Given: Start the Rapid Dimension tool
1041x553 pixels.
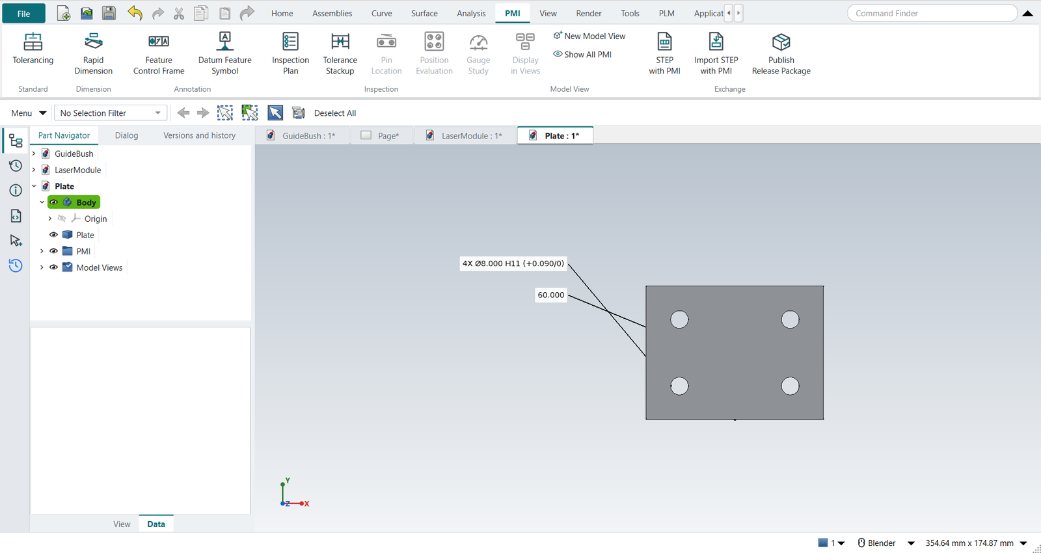Looking at the screenshot, I should point(93,53).
